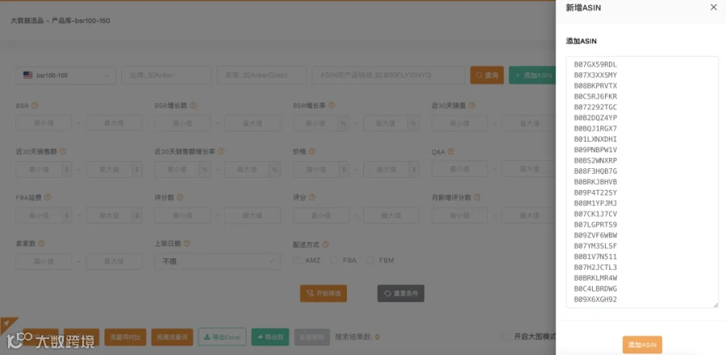
Task: Click the 拓展流量词 button
Action: point(173,337)
